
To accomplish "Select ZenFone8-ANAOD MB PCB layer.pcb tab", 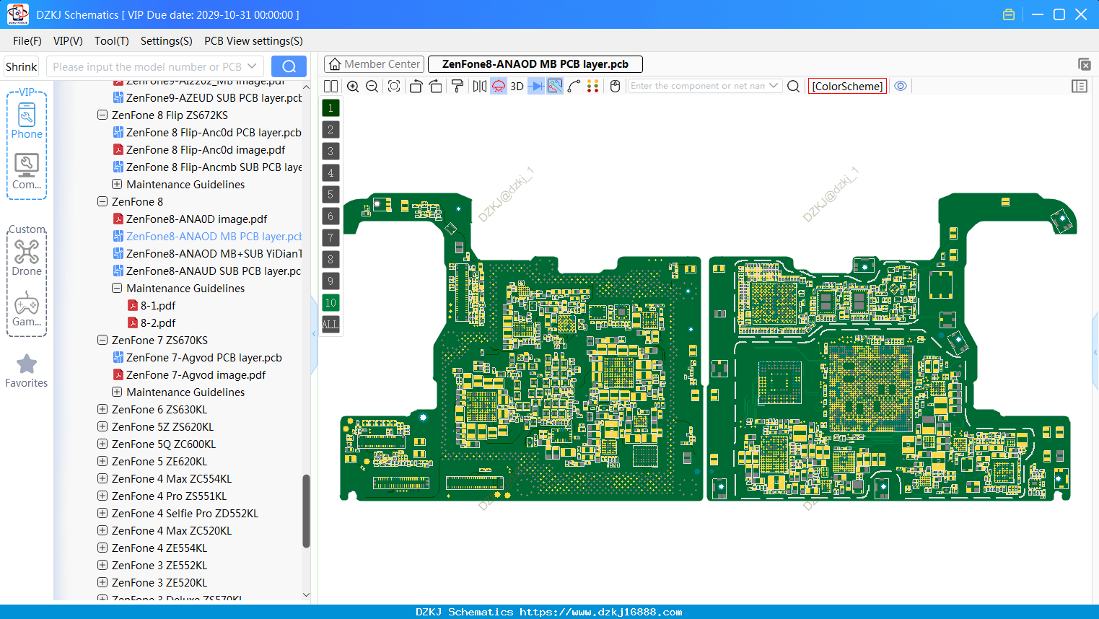I will (535, 64).
